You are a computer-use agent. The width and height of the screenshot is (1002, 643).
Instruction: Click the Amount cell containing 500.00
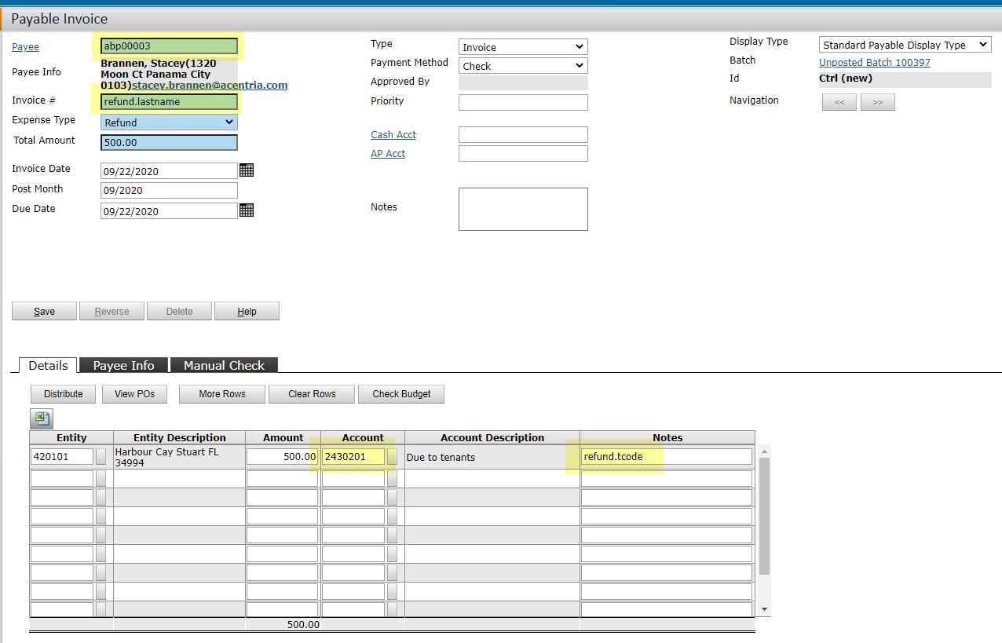(x=283, y=457)
